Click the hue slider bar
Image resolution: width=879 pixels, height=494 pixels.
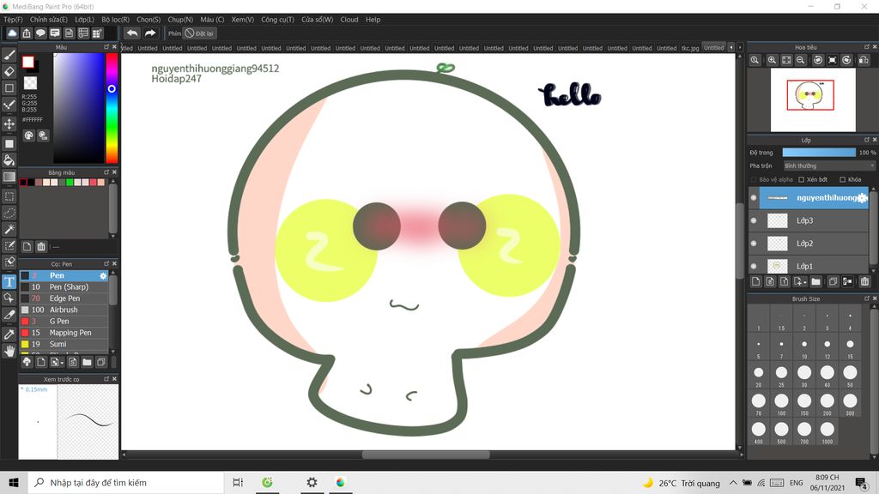pos(112,108)
